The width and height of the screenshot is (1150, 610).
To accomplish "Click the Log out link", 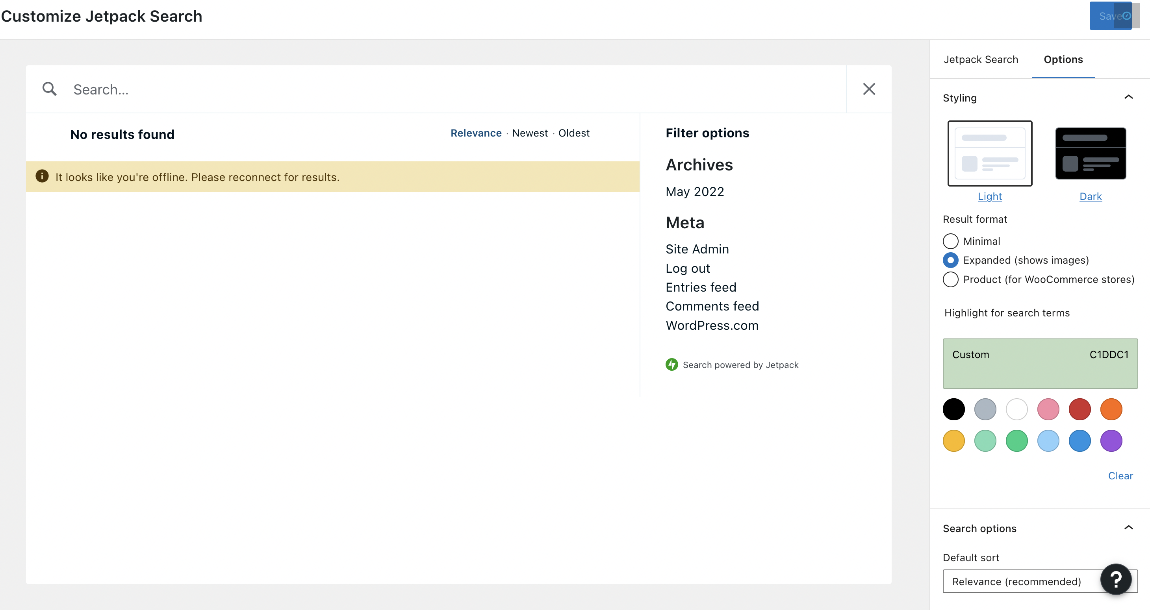I will [688, 268].
